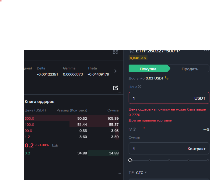
Task: Click the large last price 0.2
Action: coord(29,145)
